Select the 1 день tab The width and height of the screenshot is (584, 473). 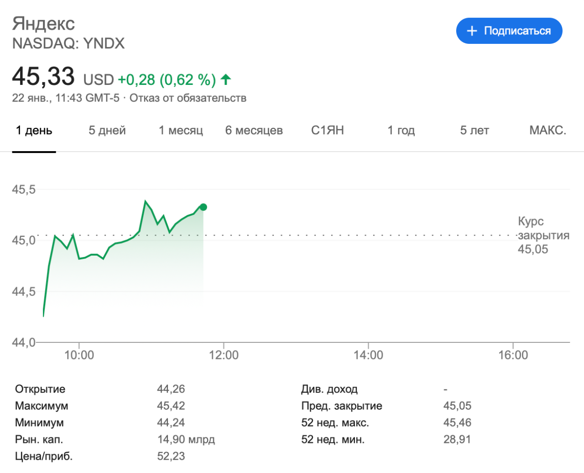click(34, 131)
